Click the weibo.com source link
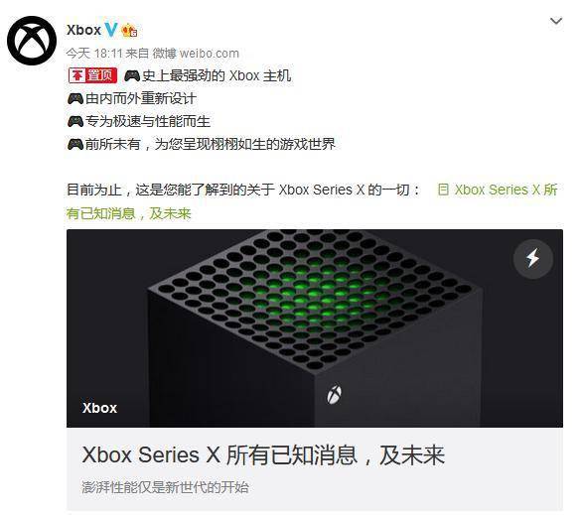The image size is (581, 515). coord(210,54)
